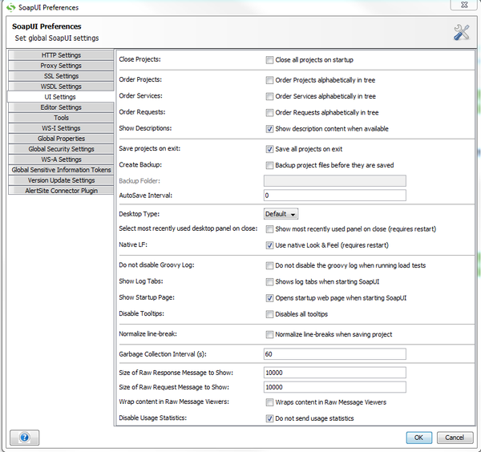The width and height of the screenshot is (481, 452).
Task: Click the disabled Backup Folder field
Action: tap(334, 181)
